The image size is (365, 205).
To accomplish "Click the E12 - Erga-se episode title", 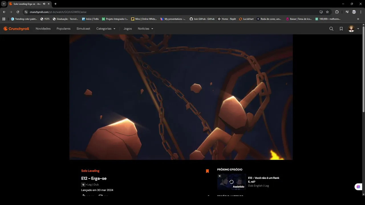I will 94,179.
